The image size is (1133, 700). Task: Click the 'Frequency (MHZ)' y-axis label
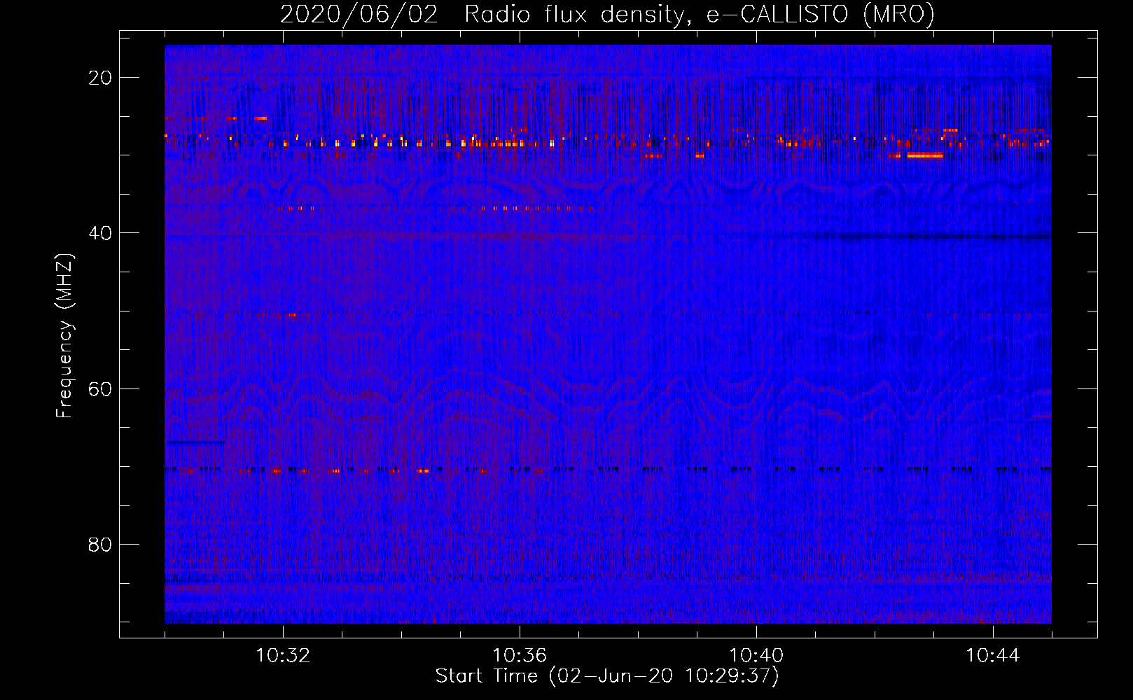(64, 336)
